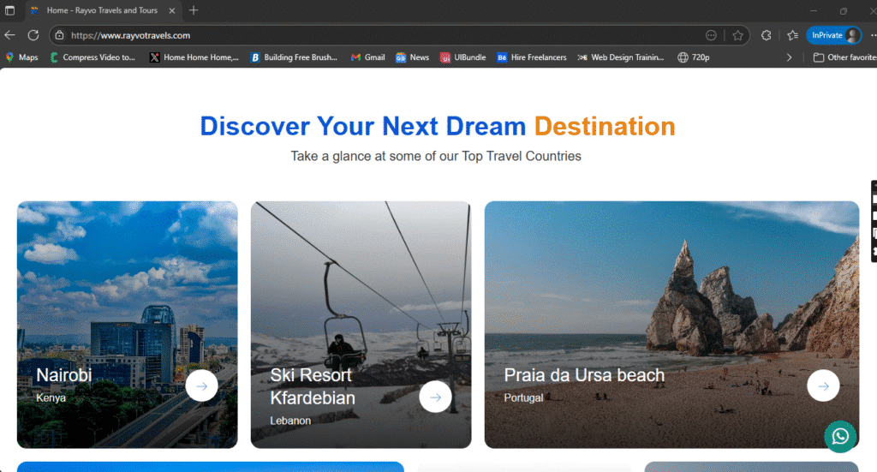The image size is (877, 472).
Task: Open the UIBundle bookmark
Action: click(x=462, y=57)
